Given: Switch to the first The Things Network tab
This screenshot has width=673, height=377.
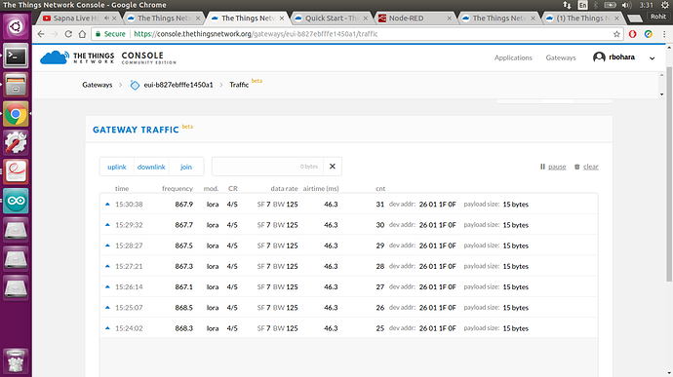Looking at the screenshot, I should pos(163,19).
